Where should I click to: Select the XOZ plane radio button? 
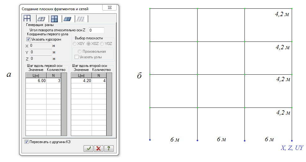point(89,44)
